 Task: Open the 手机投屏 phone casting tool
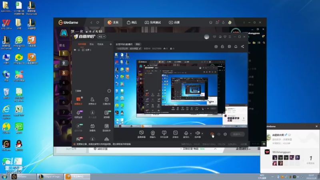coord(164,134)
